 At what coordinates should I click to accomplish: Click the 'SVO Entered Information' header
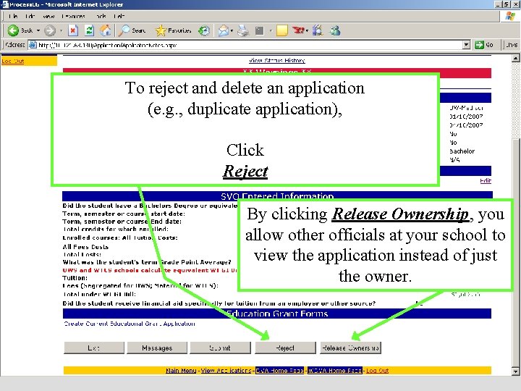coord(277,196)
